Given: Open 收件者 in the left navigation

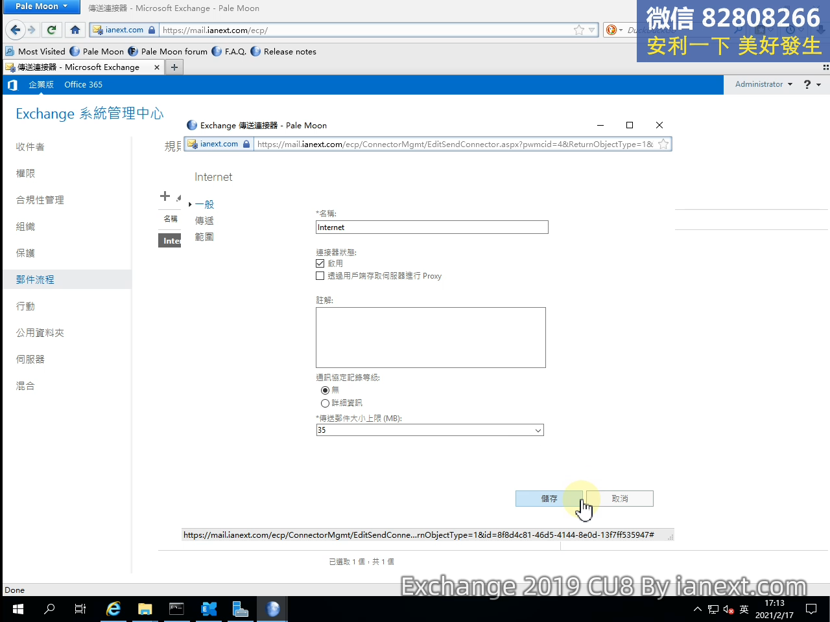Looking at the screenshot, I should (x=30, y=147).
